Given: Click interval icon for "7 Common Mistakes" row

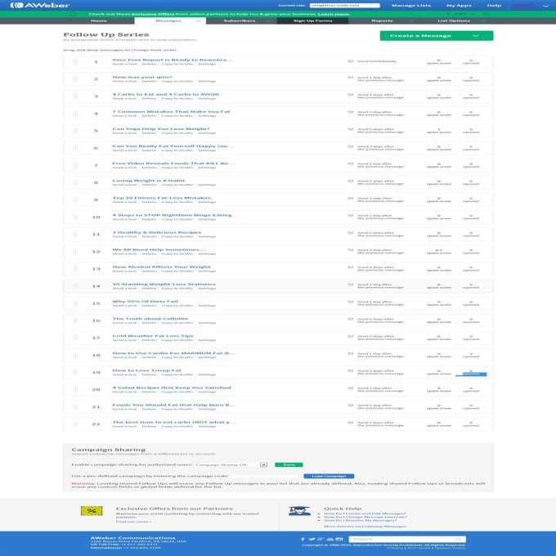Looking at the screenshot, I should (350, 112).
